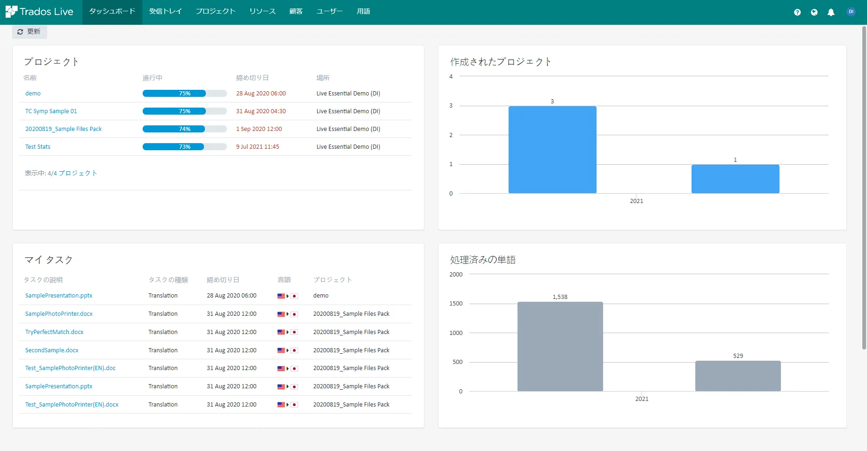Click the 28 Aug 2020 06:00 project deadline
867x451 pixels.
(261, 94)
